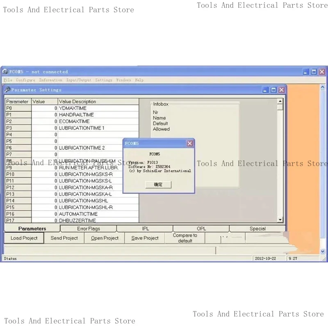Minimize the Parameter Settings window
This screenshot has width=328, height=328.
pos(265,90)
